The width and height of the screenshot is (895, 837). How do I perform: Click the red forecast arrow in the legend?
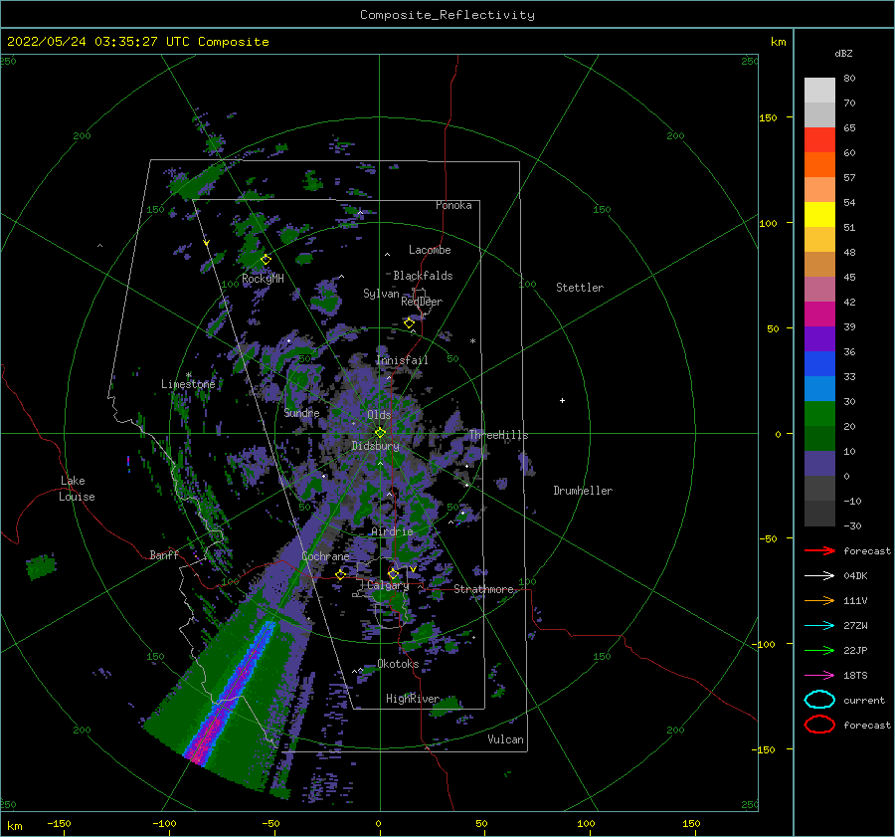tap(819, 550)
